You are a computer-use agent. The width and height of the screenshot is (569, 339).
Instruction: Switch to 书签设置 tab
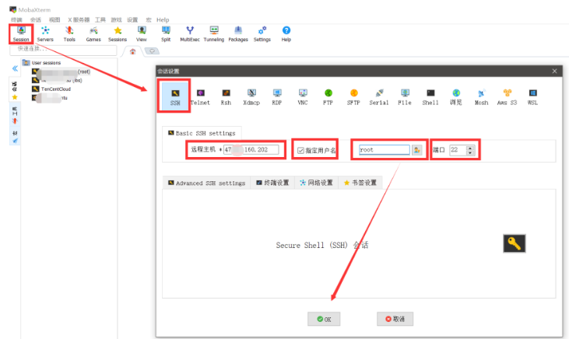tap(360, 183)
